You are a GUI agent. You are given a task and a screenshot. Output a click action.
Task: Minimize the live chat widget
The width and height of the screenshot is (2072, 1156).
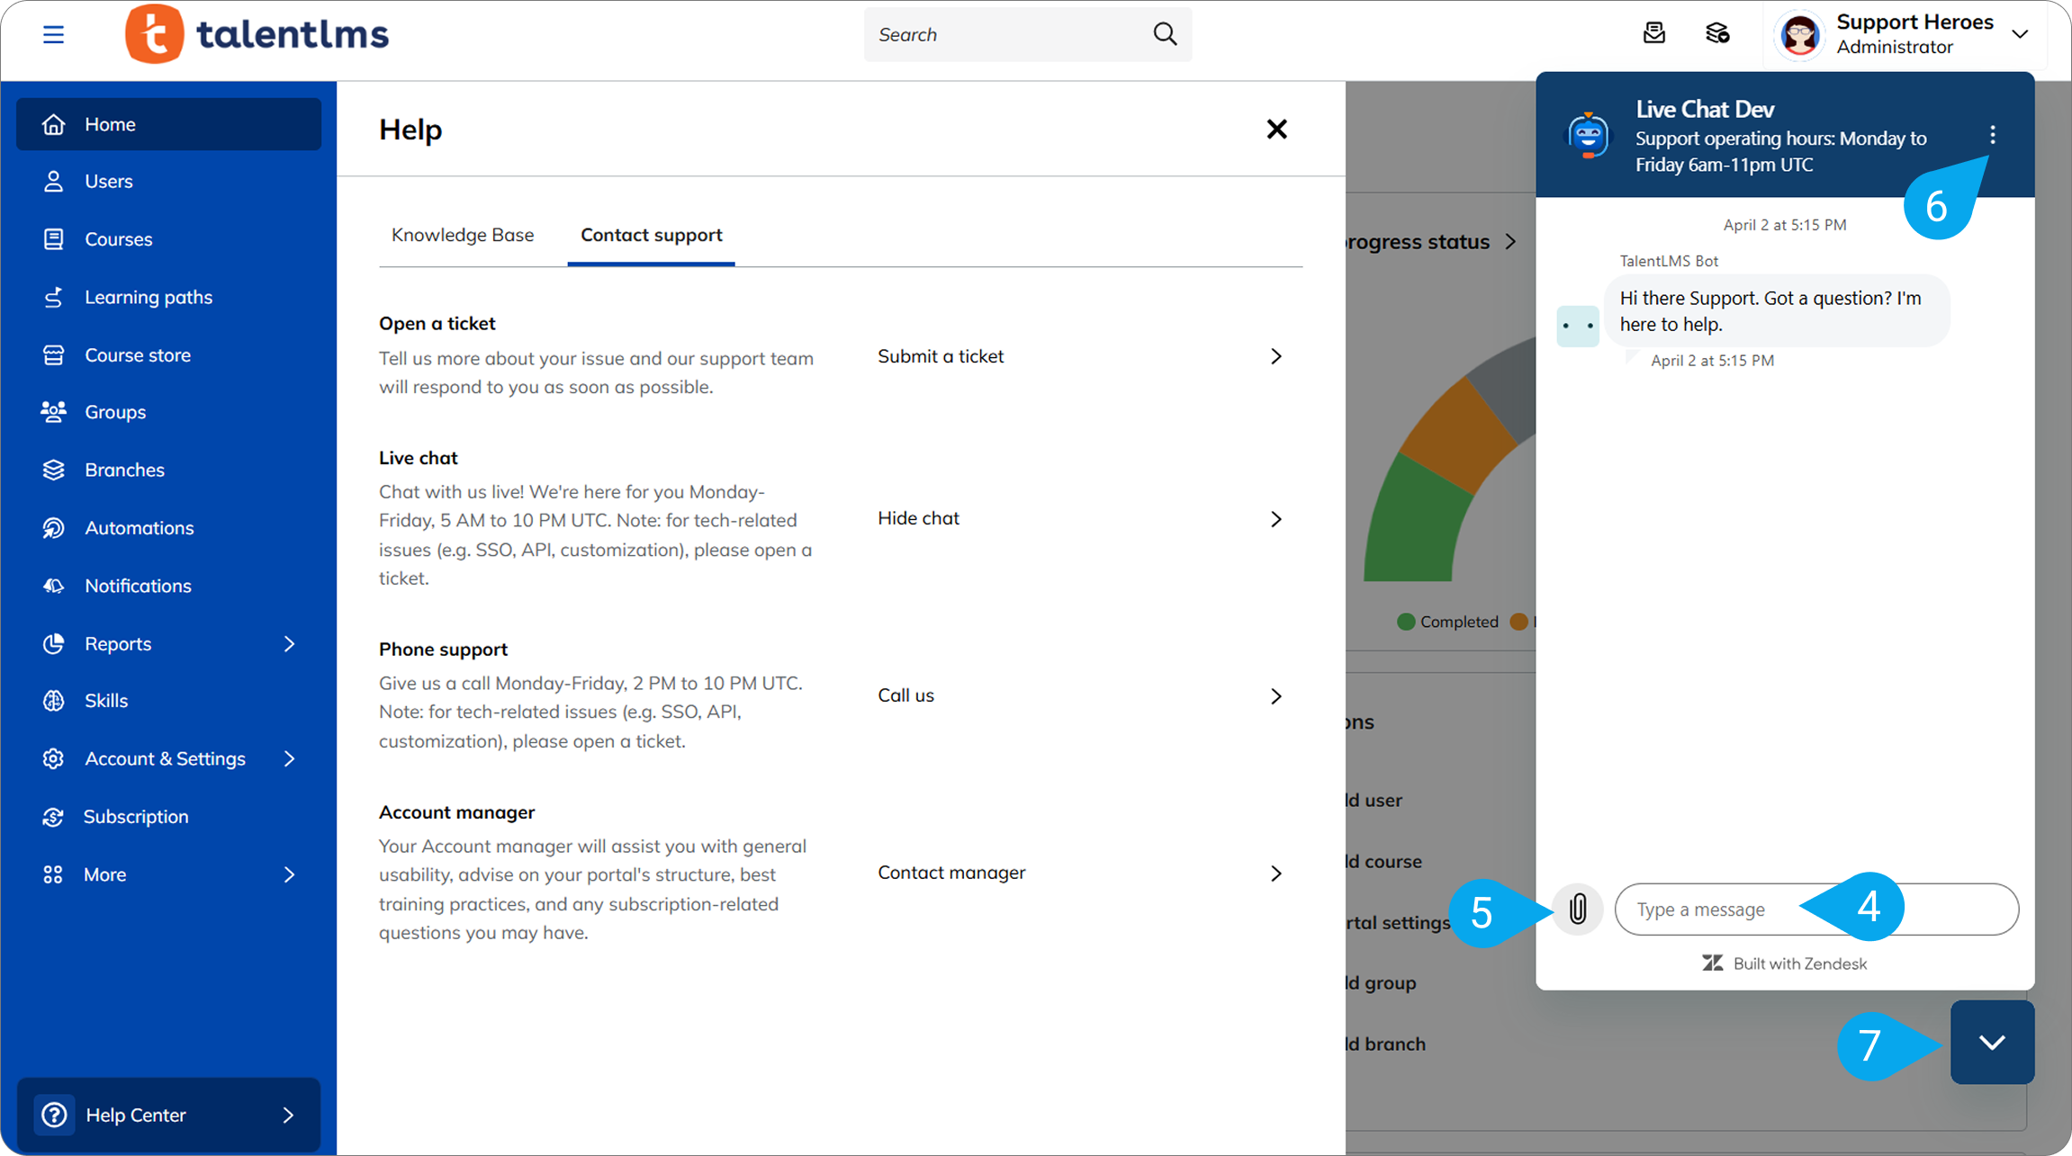1991,1042
